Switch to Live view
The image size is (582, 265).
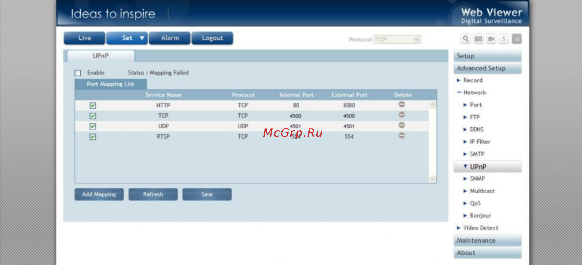click(x=85, y=38)
